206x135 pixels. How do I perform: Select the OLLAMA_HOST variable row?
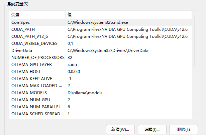click(x=101, y=72)
